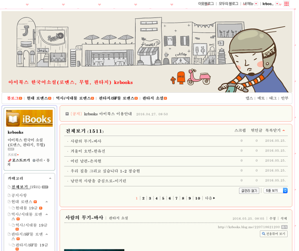Click the 글관리 열기 button
This screenshot has height=251, width=299.
[x=249, y=191]
